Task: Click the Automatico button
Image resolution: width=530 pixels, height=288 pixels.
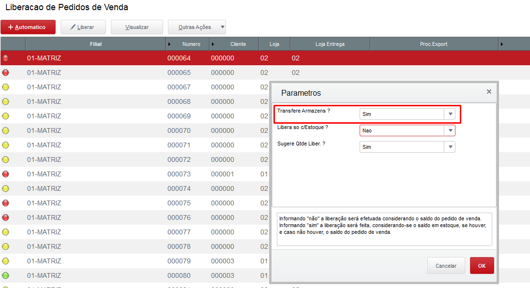Action: click(x=28, y=27)
